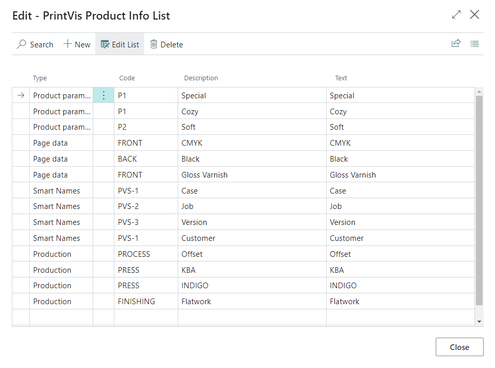This screenshot has width=495, height=368.
Task: Expand dialog with the maximize arrows icon
Action: [x=456, y=15]
